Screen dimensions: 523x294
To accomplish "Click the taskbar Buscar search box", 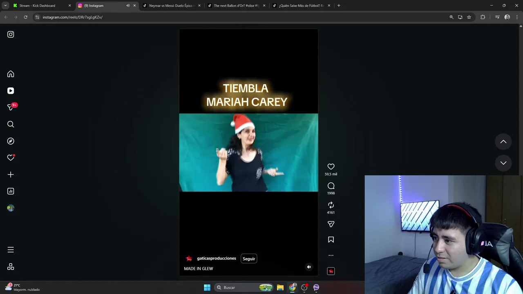I will [x=244, y=287].
